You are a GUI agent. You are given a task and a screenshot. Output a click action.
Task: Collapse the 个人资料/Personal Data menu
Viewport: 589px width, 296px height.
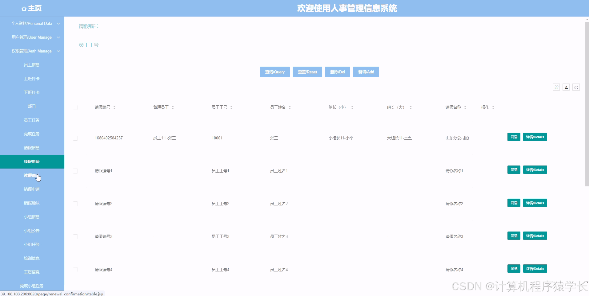tap(32, 23)
